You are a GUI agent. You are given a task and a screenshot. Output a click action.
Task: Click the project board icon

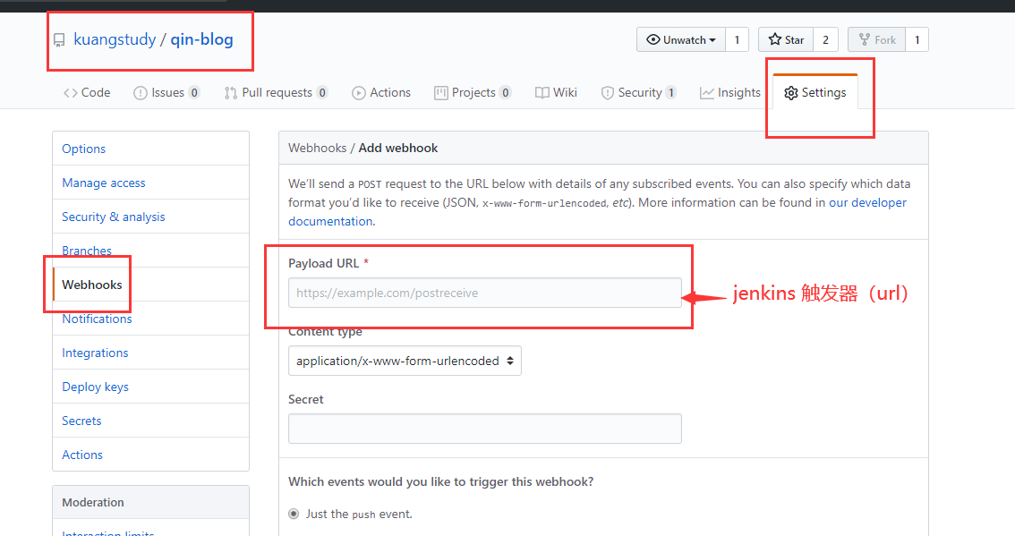point(441,93)
